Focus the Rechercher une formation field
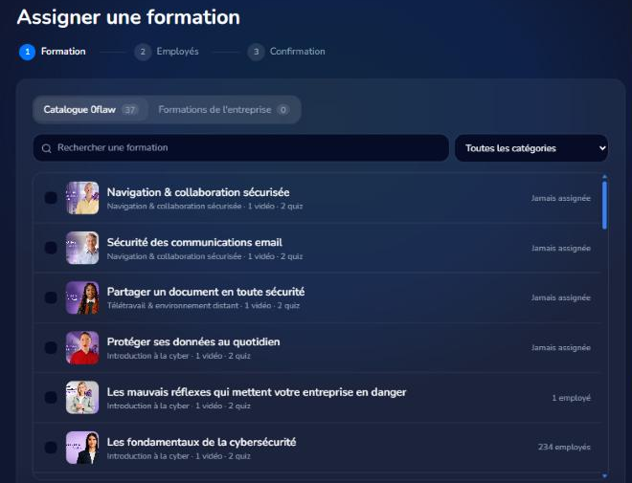Image resolution: width=632 pixels, height=483 pixels. coord(241,147)
